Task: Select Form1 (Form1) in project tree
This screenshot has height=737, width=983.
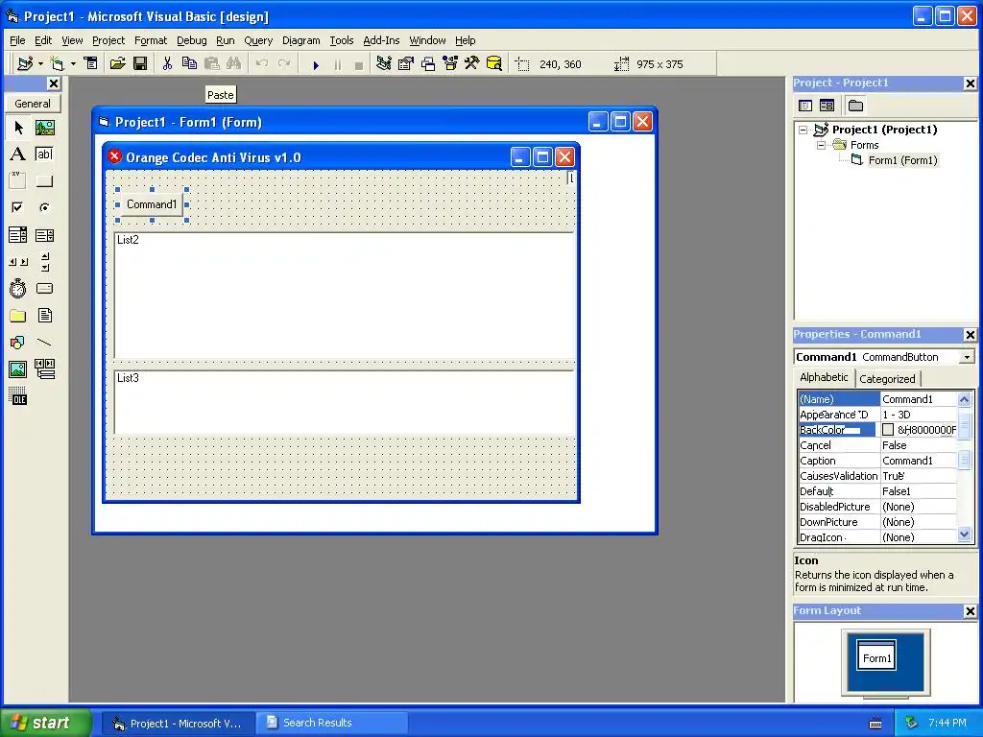Action: tap(902, 160)
